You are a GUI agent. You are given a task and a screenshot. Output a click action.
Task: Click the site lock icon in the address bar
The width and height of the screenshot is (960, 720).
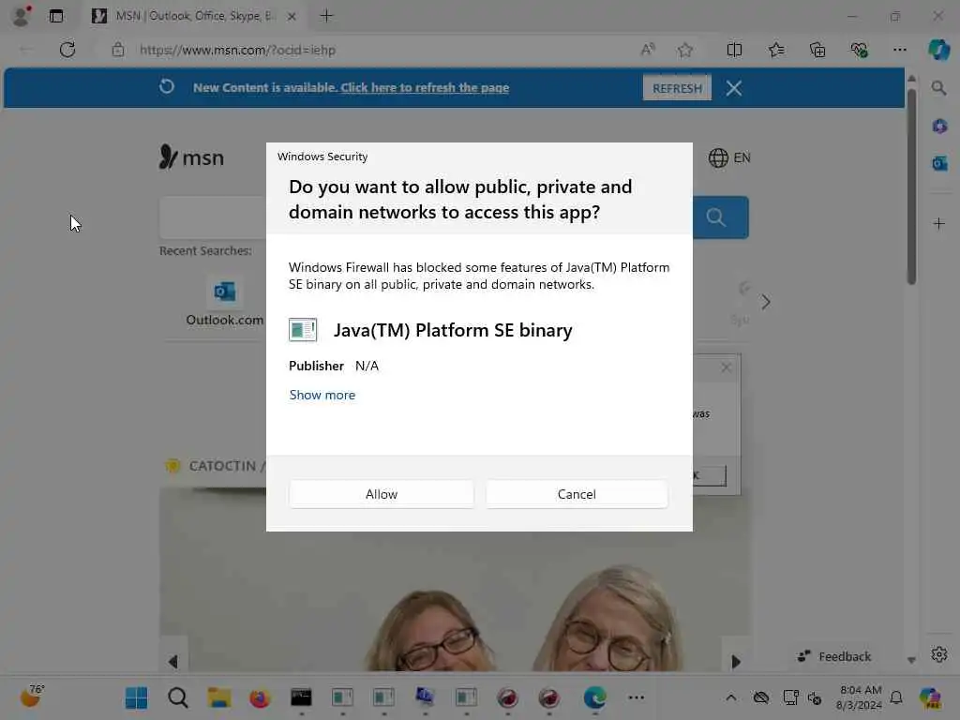[x=118, y=50]
